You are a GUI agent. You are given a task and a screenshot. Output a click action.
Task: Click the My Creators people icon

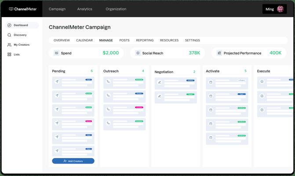pos(9,45)
